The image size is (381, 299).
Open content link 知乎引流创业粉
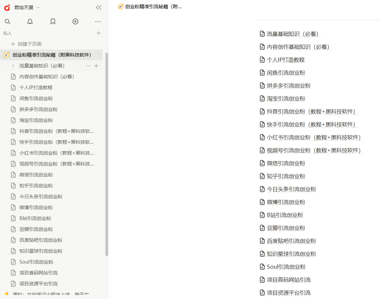click(286, 176)
